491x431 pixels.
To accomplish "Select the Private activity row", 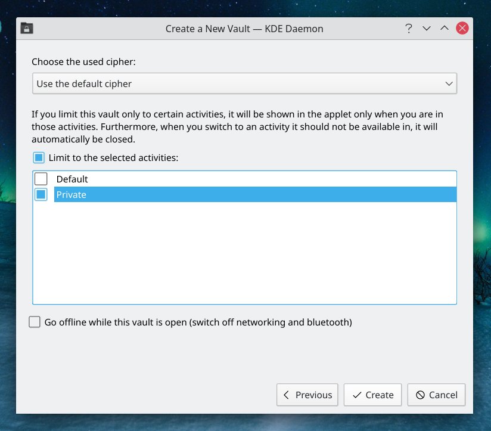I will 179,194.
